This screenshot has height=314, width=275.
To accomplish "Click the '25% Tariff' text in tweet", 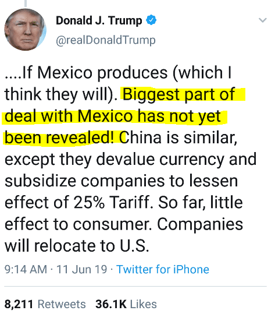I will tap(112, 202).
